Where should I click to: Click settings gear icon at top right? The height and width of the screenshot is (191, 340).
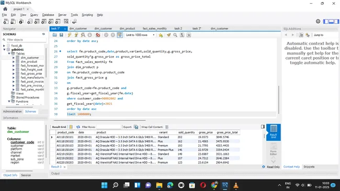318,21
